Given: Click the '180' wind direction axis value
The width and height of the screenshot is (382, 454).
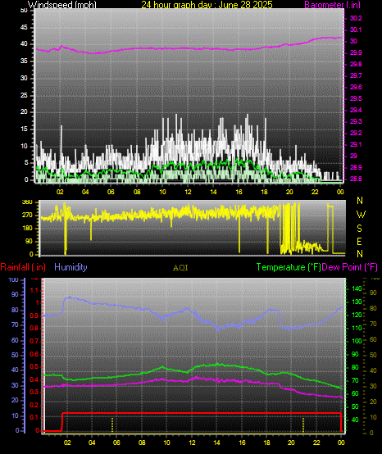Looking at the screenshot, I should coord(27,229).
